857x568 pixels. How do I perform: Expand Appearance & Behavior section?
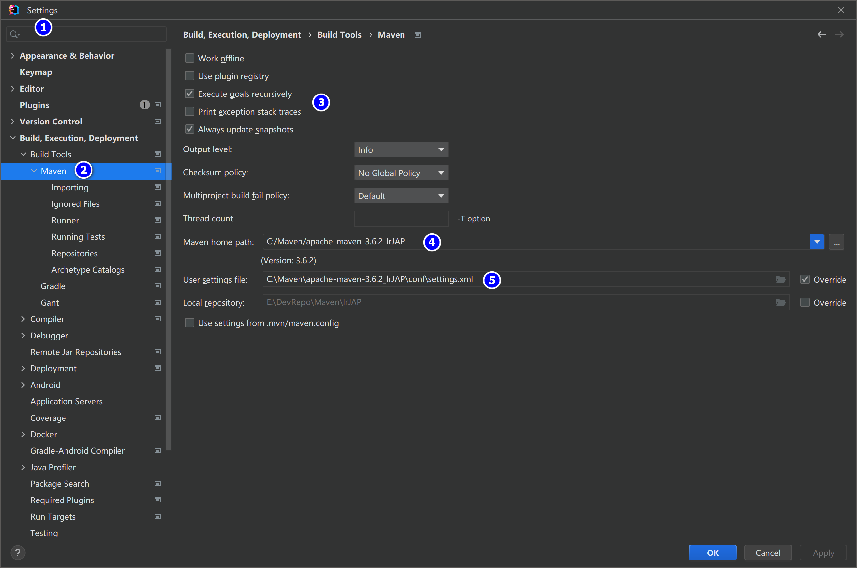point(13,55)
